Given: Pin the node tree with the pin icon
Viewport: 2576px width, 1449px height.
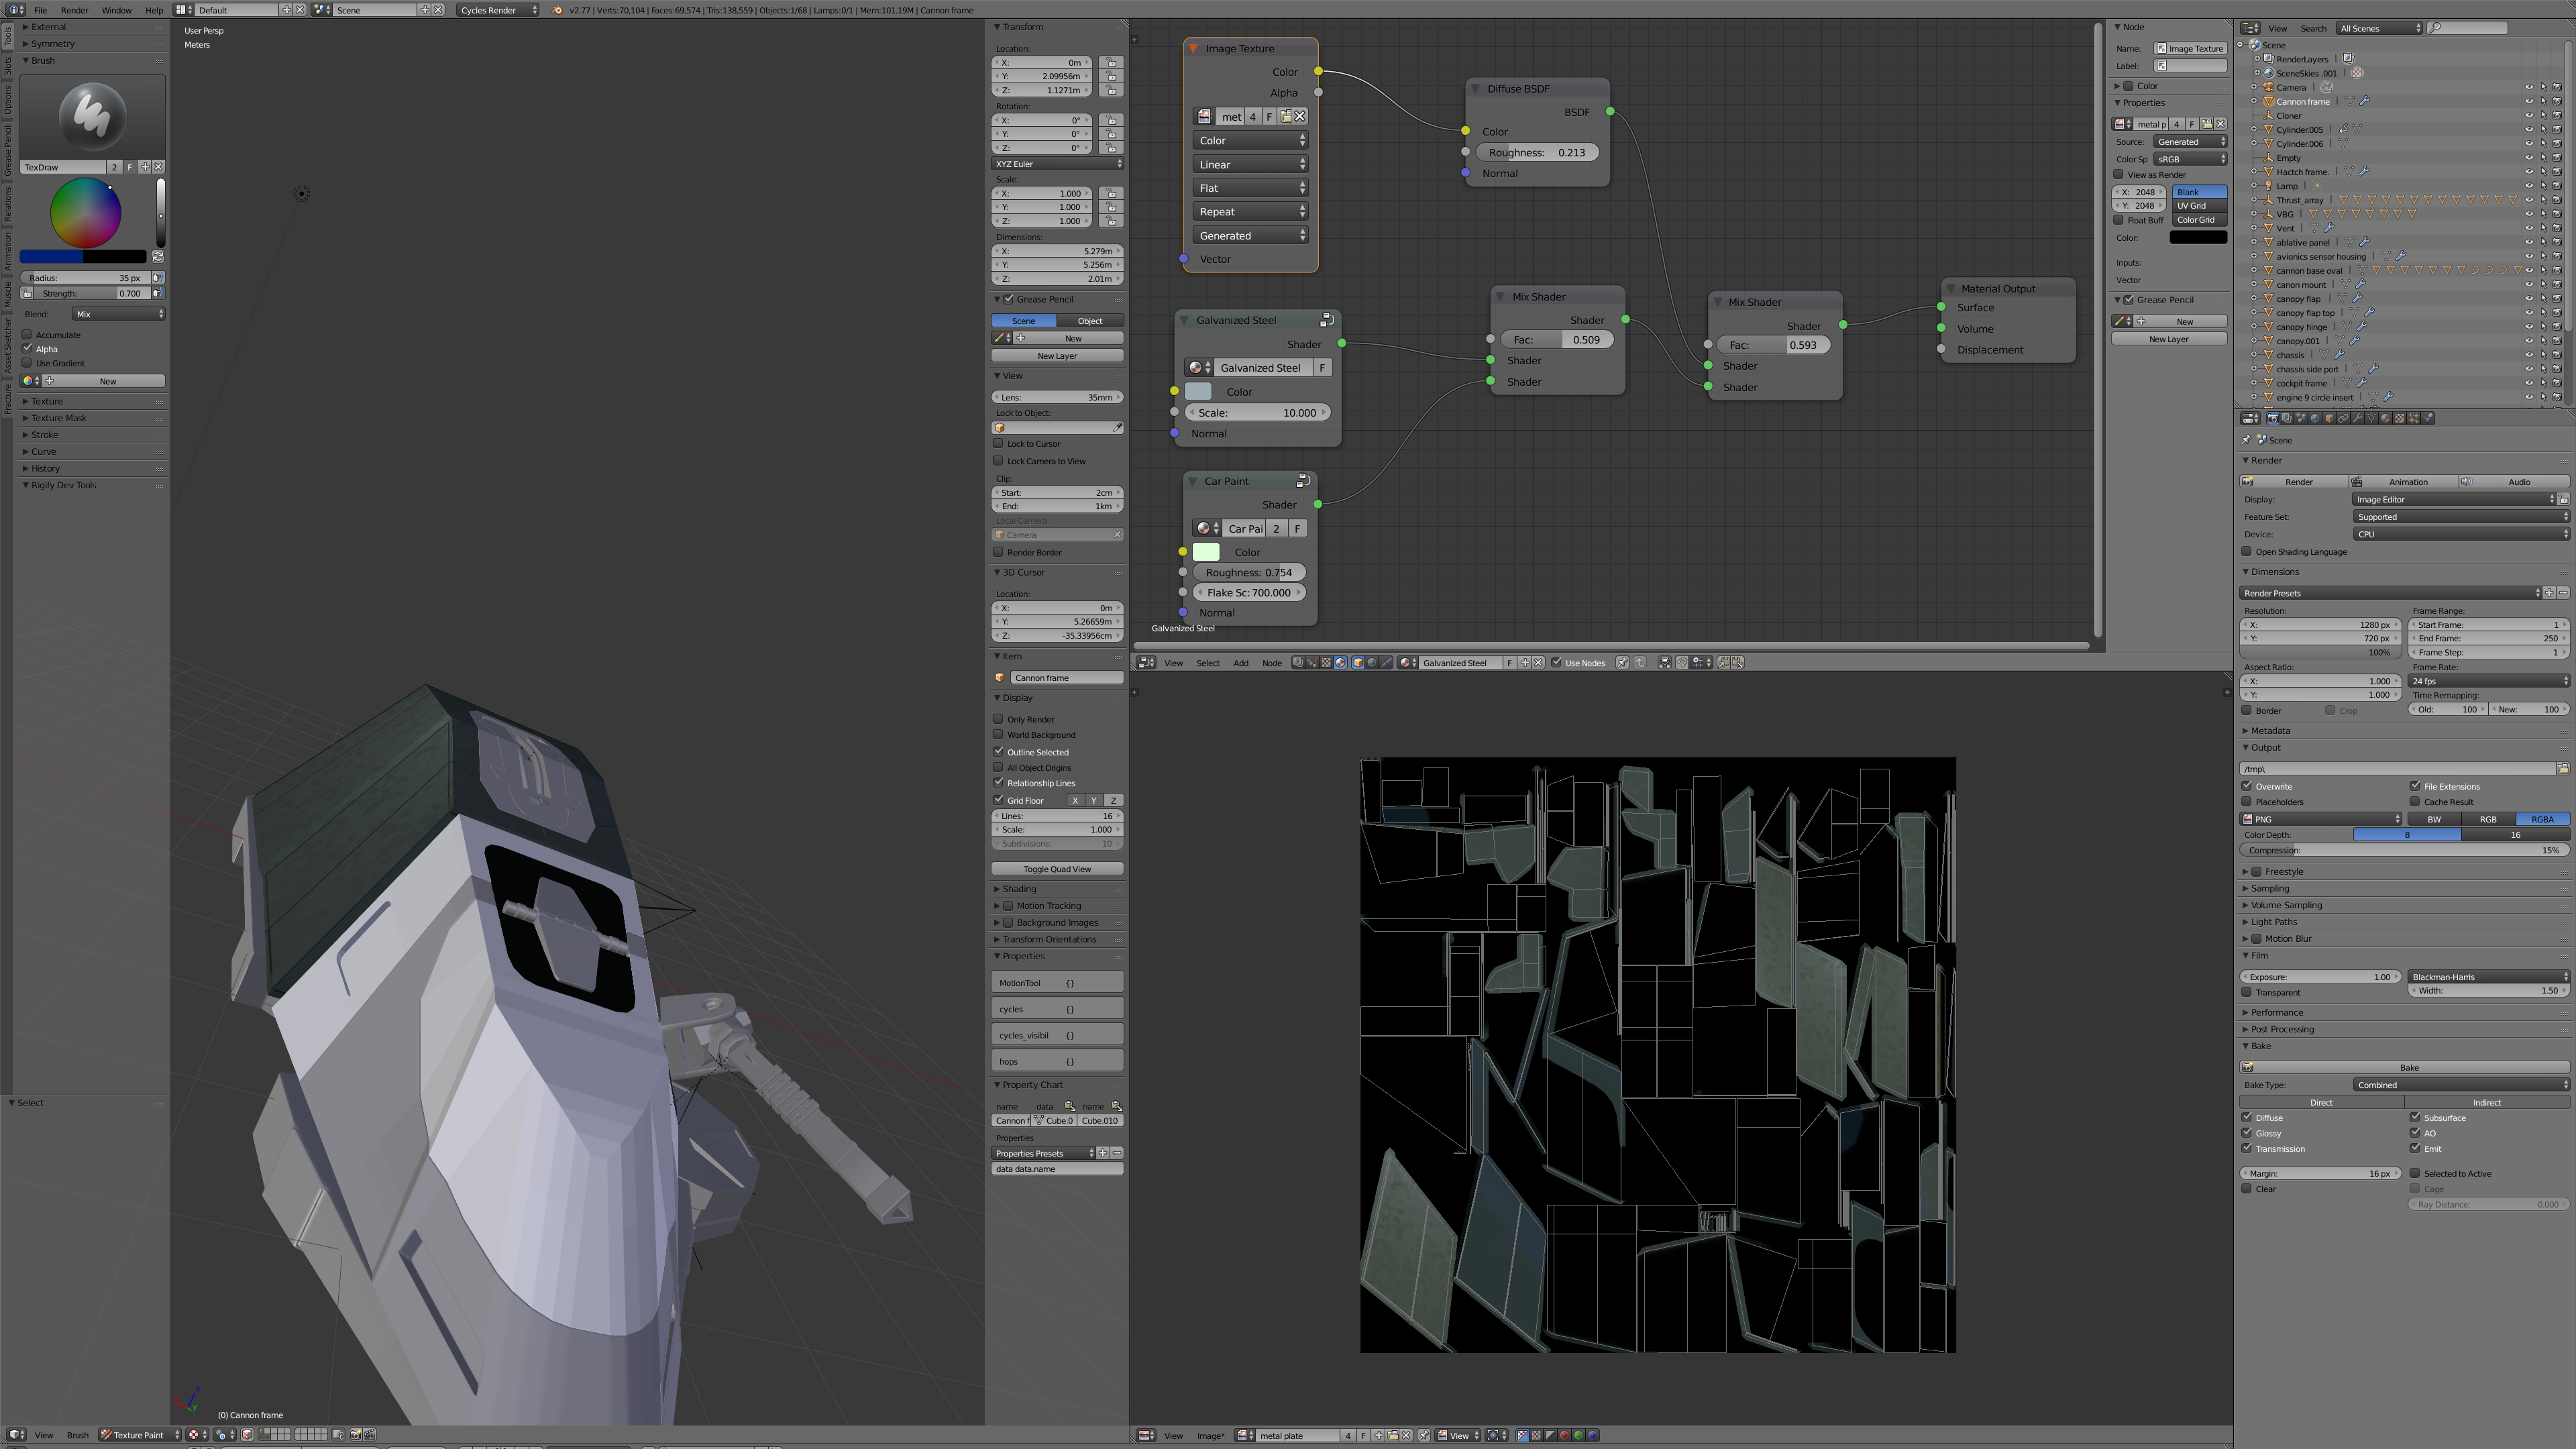Looking at the screenshot, I should tap(1622, 663).
